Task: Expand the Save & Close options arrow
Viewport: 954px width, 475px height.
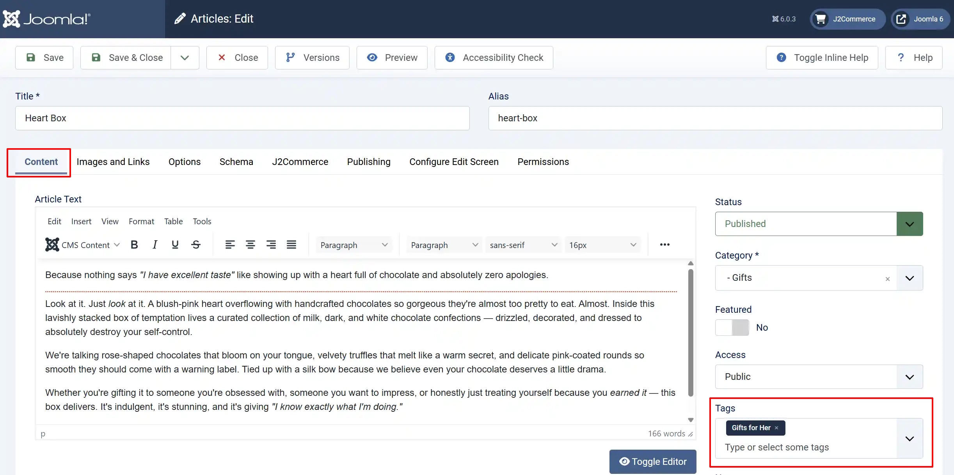Action: tap(185, 58)
